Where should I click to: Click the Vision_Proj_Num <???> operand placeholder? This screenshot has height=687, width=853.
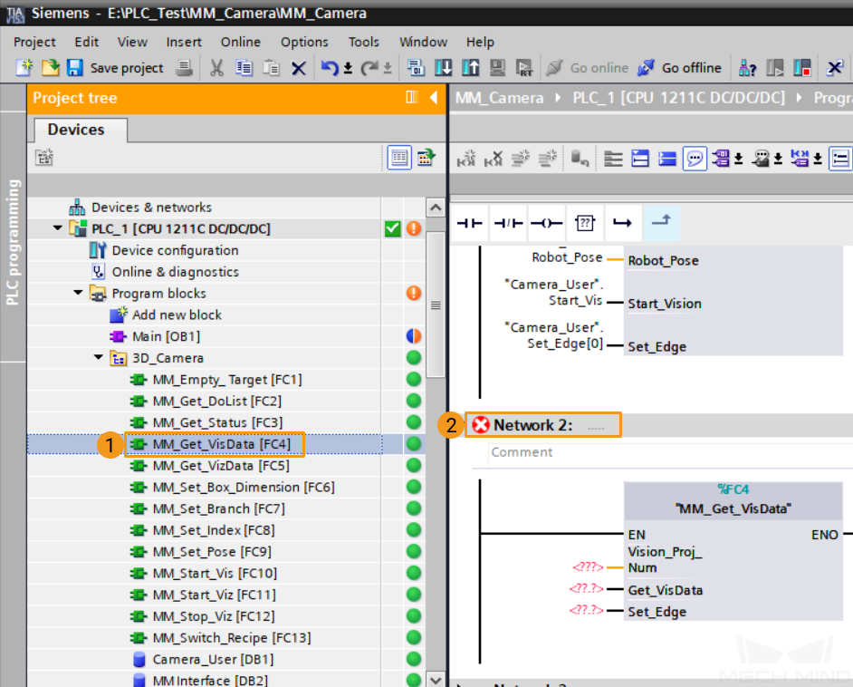588,567
